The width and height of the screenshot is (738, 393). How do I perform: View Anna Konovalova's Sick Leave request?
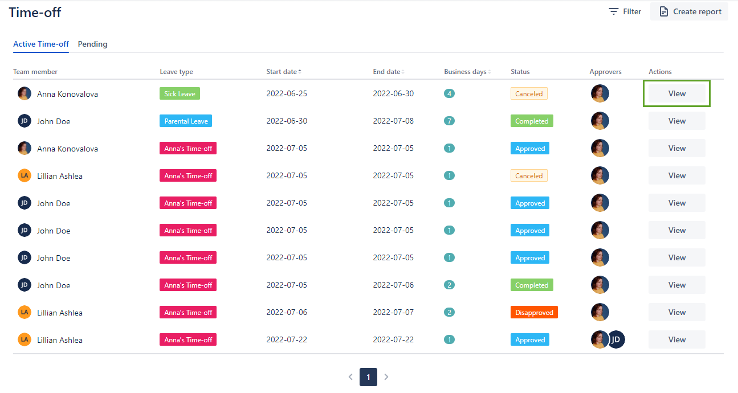coord(676,93)
